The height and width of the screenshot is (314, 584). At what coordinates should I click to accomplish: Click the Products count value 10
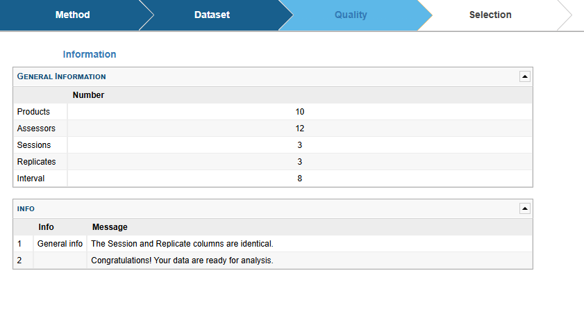(299, 112)
